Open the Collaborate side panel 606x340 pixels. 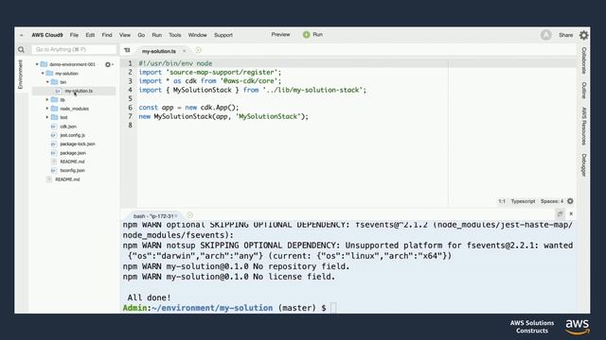coord(584,60)
